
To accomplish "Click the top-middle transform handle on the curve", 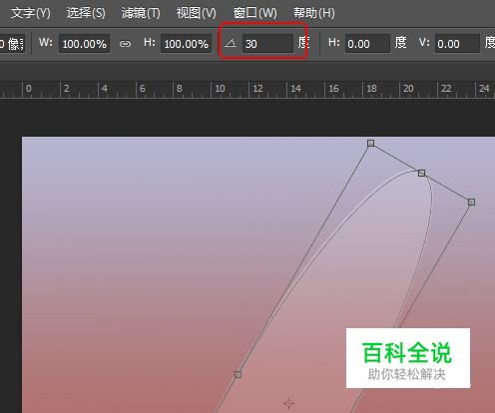I will [421, 173].
